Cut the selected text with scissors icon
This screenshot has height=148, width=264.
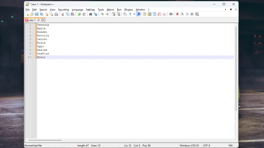tap(63, 14)
